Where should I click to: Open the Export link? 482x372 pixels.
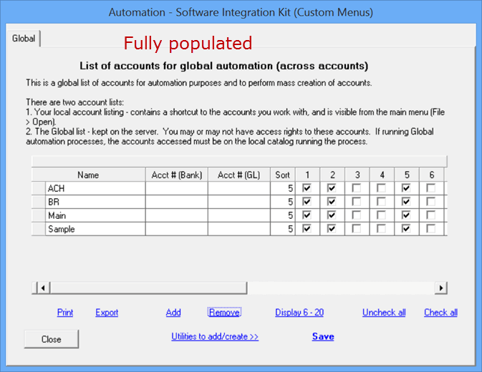point(107,313)
